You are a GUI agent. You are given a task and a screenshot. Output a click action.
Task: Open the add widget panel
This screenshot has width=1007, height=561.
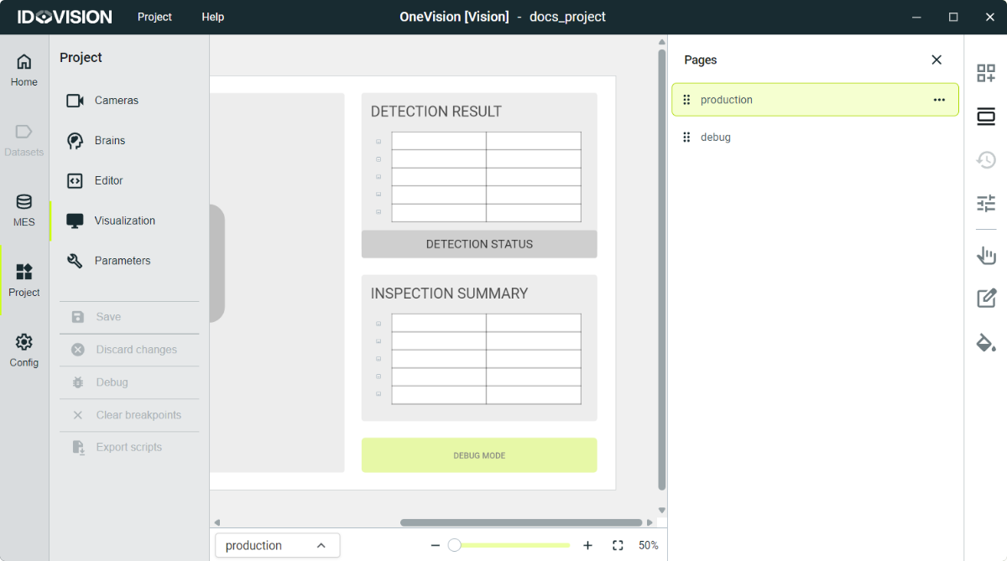point(985,73)
